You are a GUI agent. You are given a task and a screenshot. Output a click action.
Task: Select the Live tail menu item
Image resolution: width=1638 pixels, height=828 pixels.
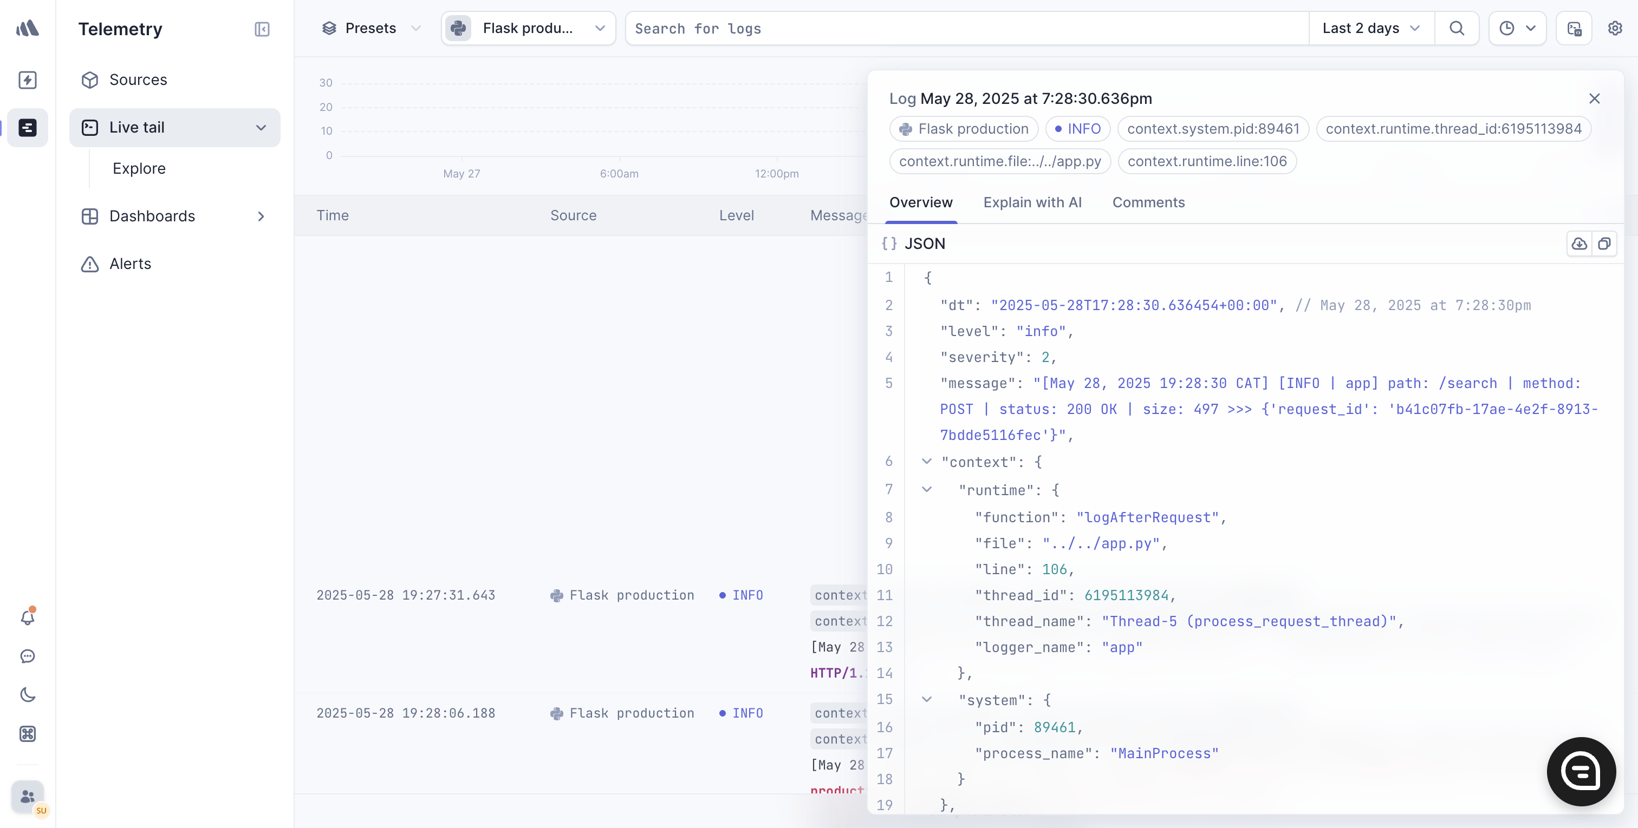174,127
